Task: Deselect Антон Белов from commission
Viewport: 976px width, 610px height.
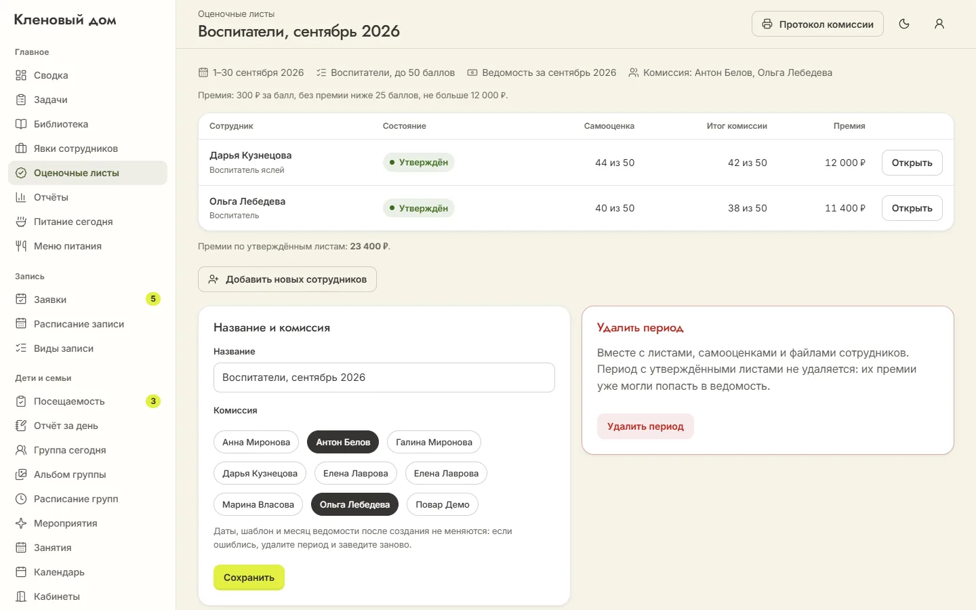Action: tap(343, 442)
